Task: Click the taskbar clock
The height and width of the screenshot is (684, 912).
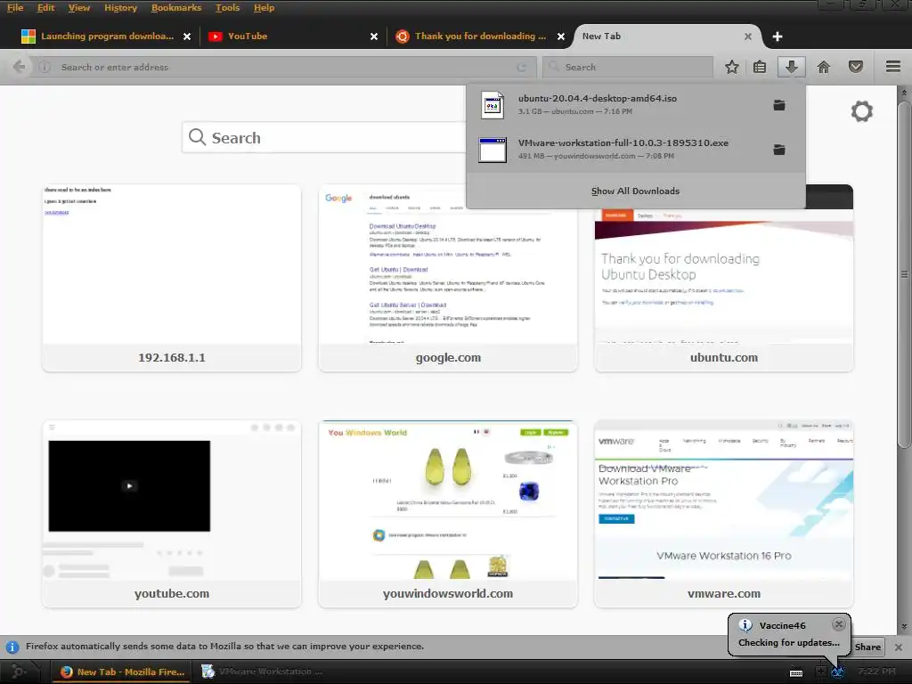Action: 876,672
